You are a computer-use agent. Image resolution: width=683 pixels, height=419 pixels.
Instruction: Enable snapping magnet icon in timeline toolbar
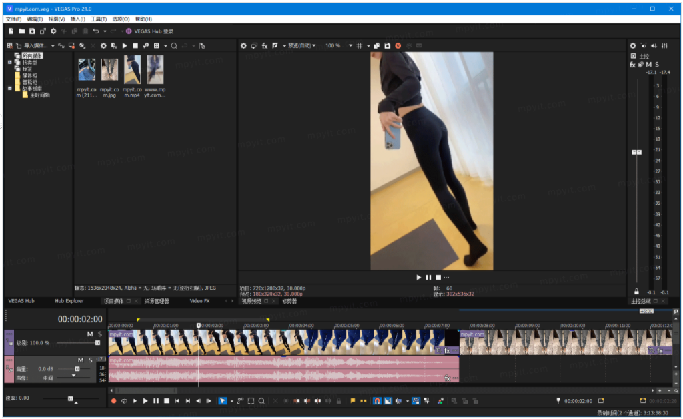378,401
